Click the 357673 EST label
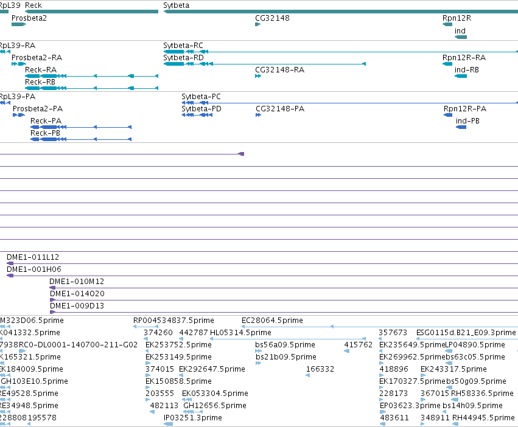 pyautogui.click(x=393, y=333)
